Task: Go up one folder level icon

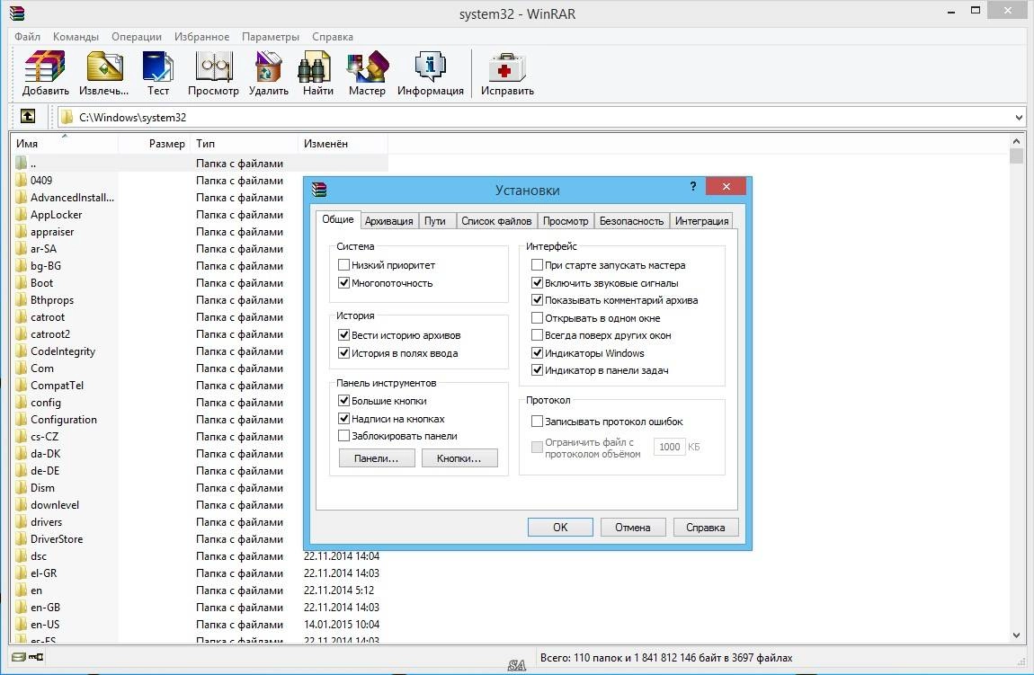Action: click(28, 117)
